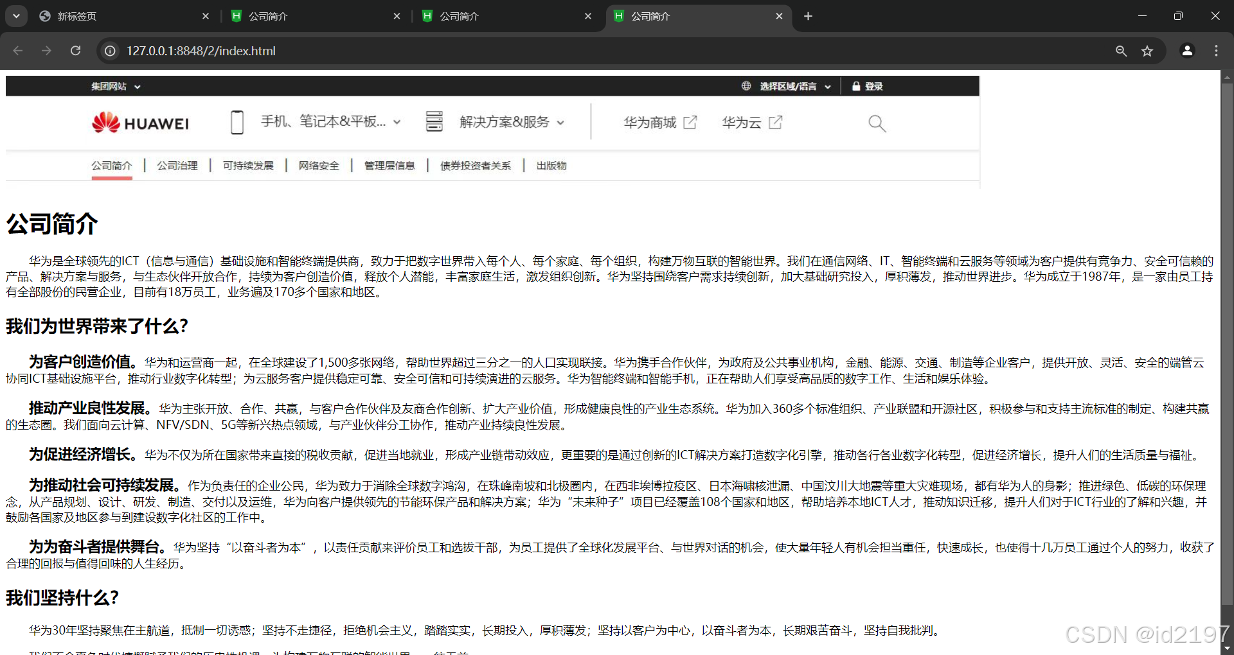Viewport: 1234px width, 655px height.
Task: Click the bold text 为客户创造价值。
Action: 83,362
